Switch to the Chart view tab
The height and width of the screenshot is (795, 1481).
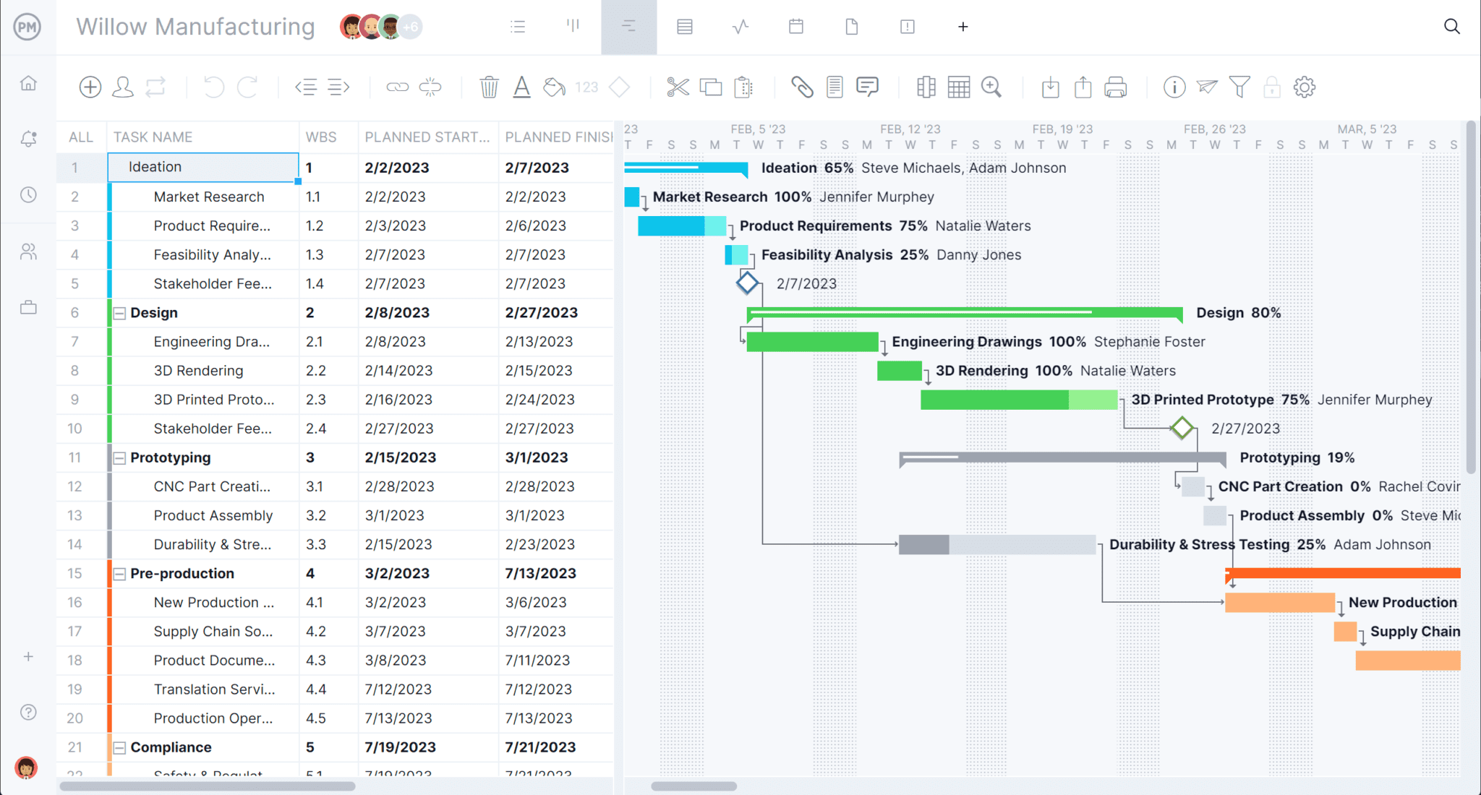point(740,27)
